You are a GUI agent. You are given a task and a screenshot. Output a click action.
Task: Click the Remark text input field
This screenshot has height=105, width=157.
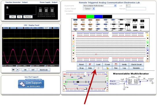[136, 9]
